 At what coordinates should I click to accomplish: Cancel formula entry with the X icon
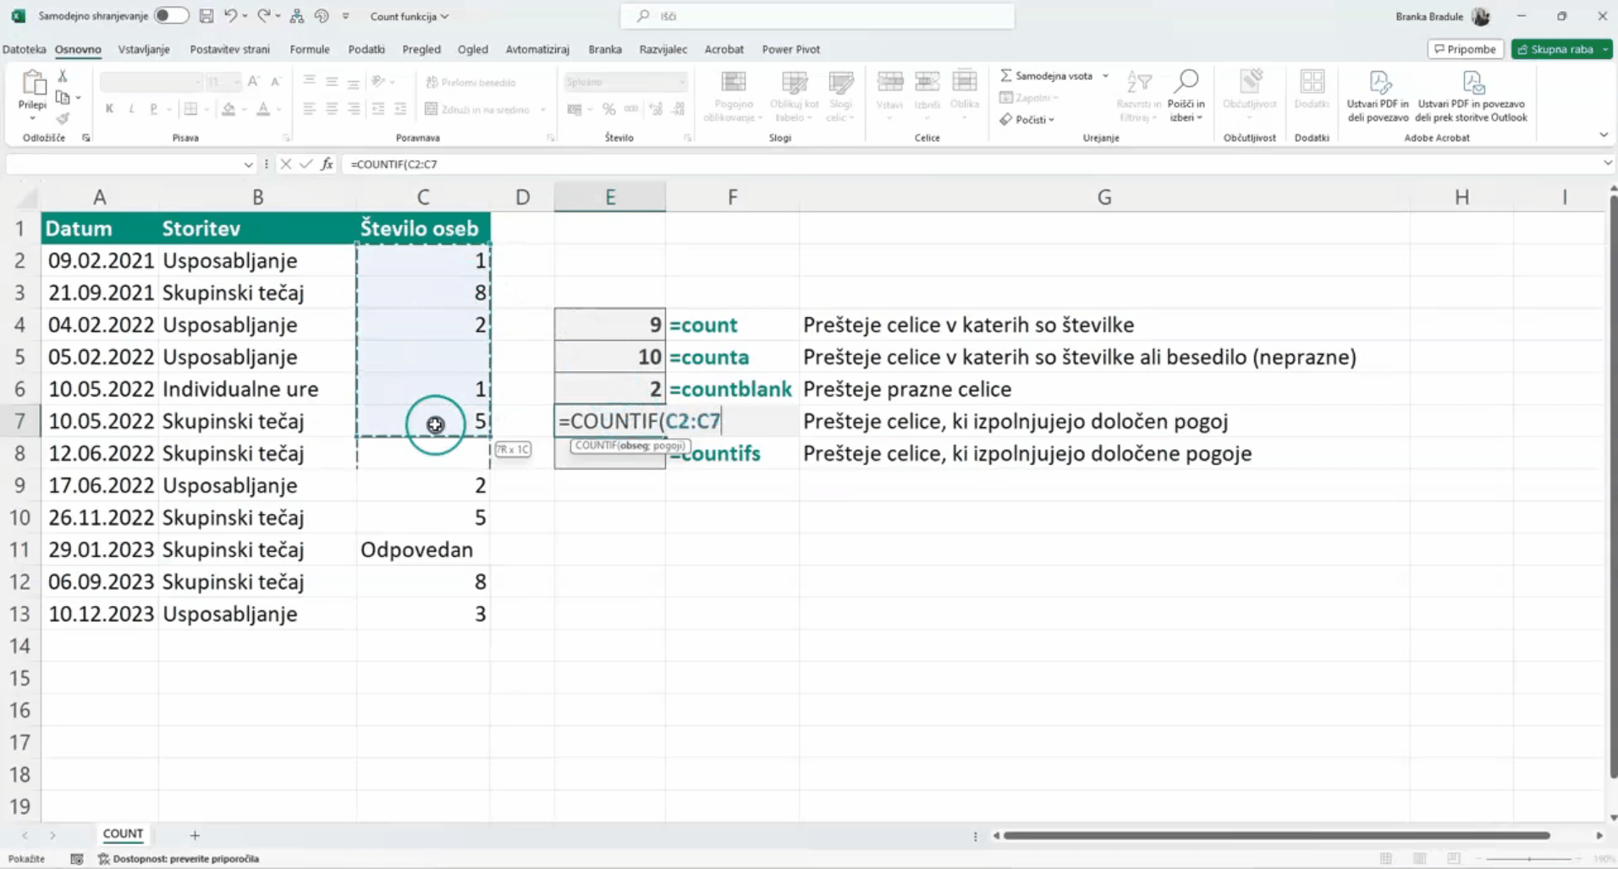click(286, 164)
